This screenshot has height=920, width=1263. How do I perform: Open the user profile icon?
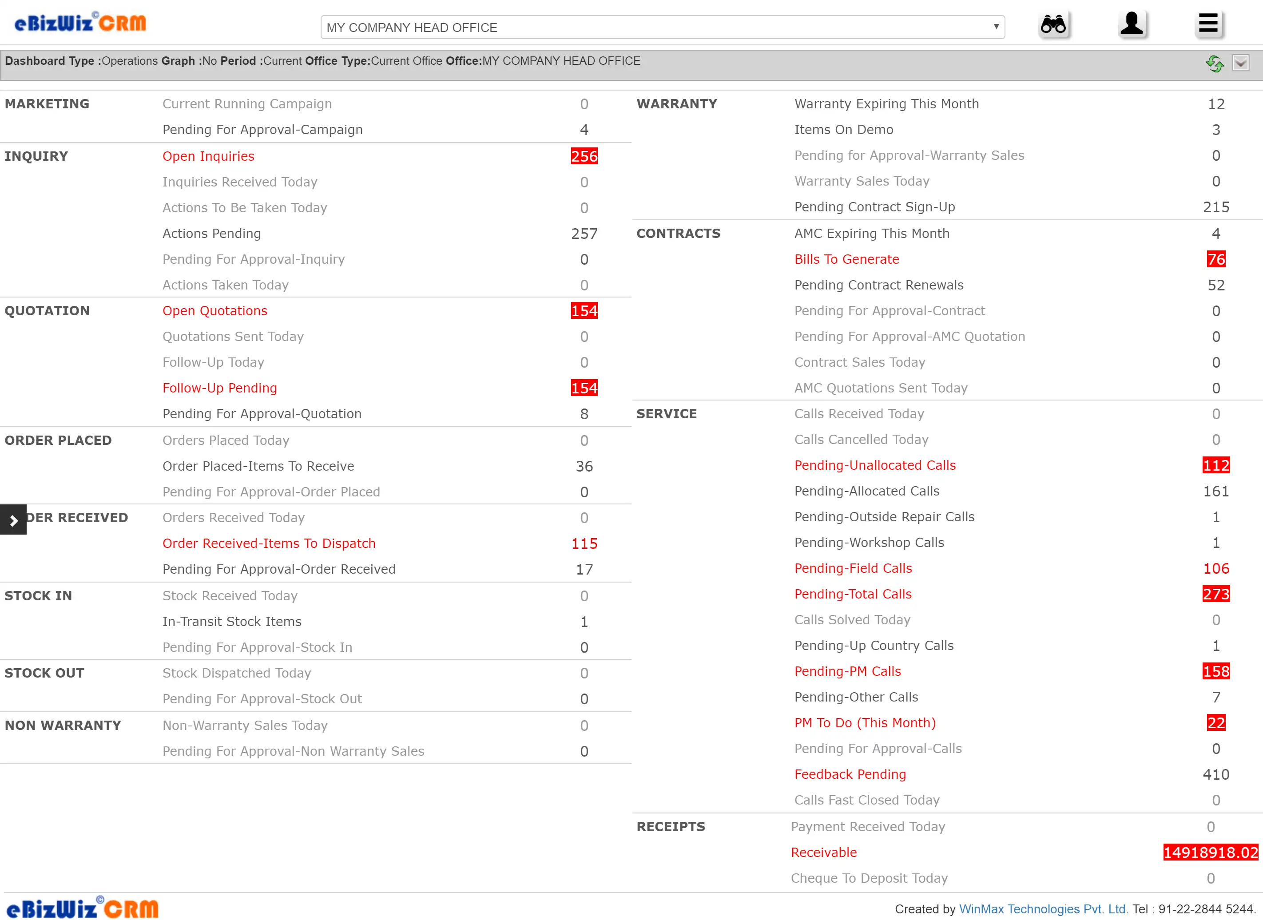[1132, 25]
